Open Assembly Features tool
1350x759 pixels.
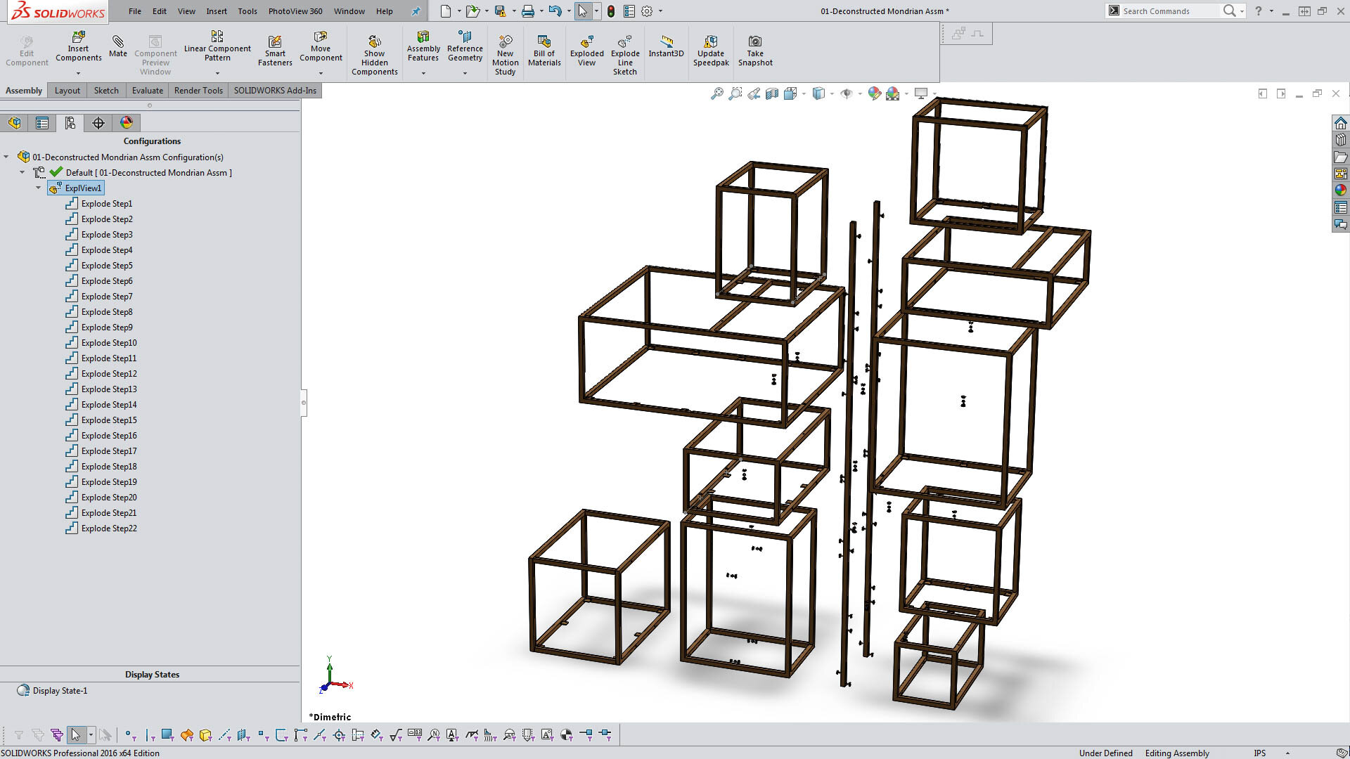[423, 46]
